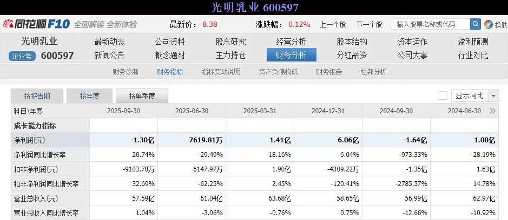Click the double-arrow scroll-right icon

pos(492,111)
